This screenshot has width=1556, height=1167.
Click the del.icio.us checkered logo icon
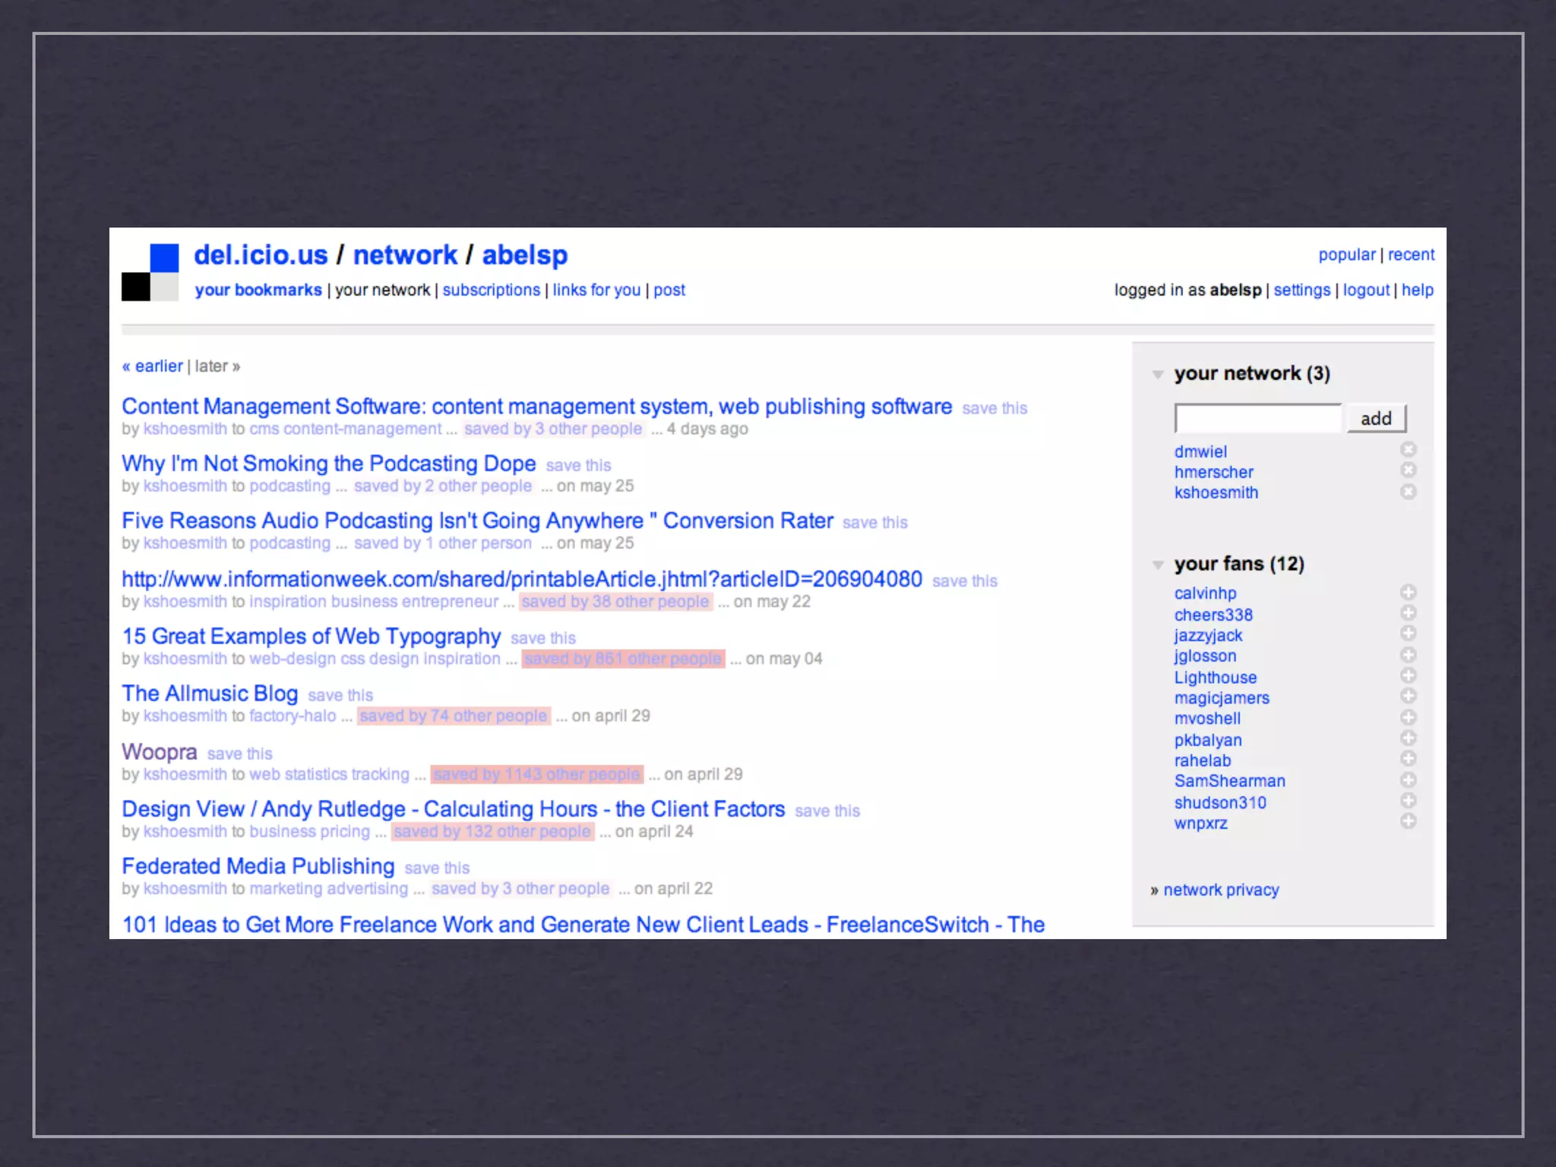point(150,272)
